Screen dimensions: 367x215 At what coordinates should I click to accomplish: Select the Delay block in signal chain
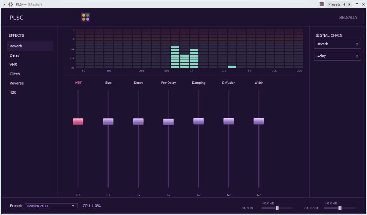pyautogui.click(x=337, y=56)
